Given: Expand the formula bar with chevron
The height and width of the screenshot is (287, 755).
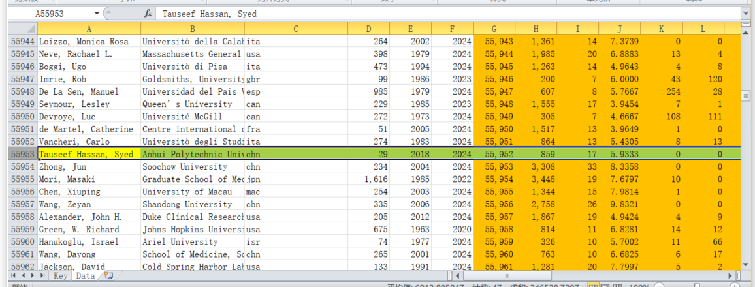Looking at the screenshot, I should pos(746,13).
